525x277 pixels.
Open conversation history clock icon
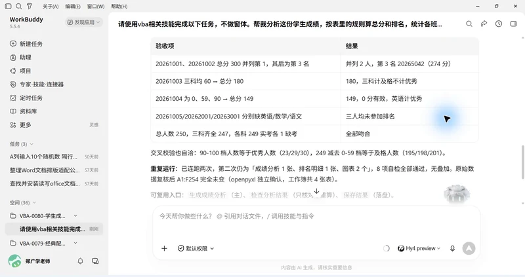tap(499, 24)
